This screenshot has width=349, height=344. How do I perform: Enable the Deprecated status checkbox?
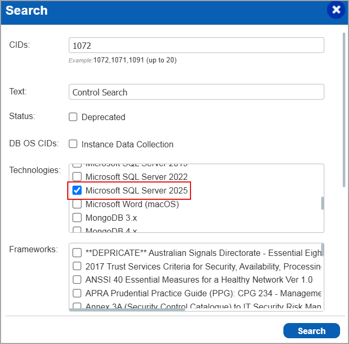coord(73,117)
